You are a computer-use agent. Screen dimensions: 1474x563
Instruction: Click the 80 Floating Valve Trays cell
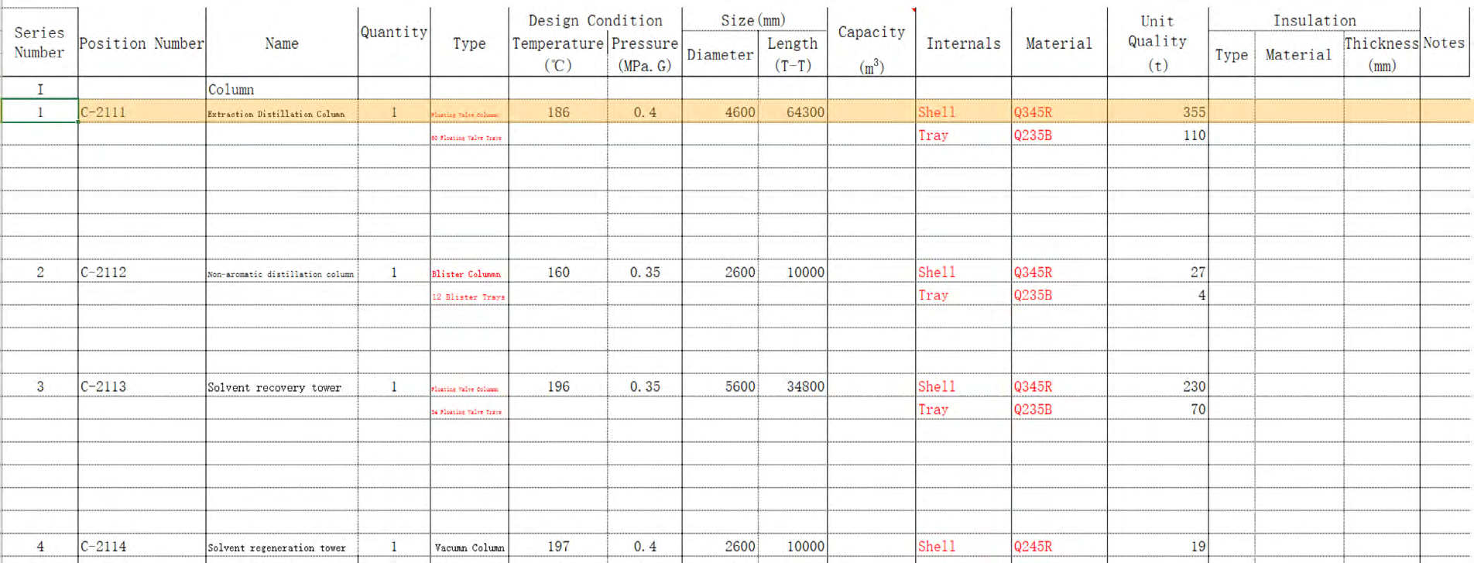point(469,135)
